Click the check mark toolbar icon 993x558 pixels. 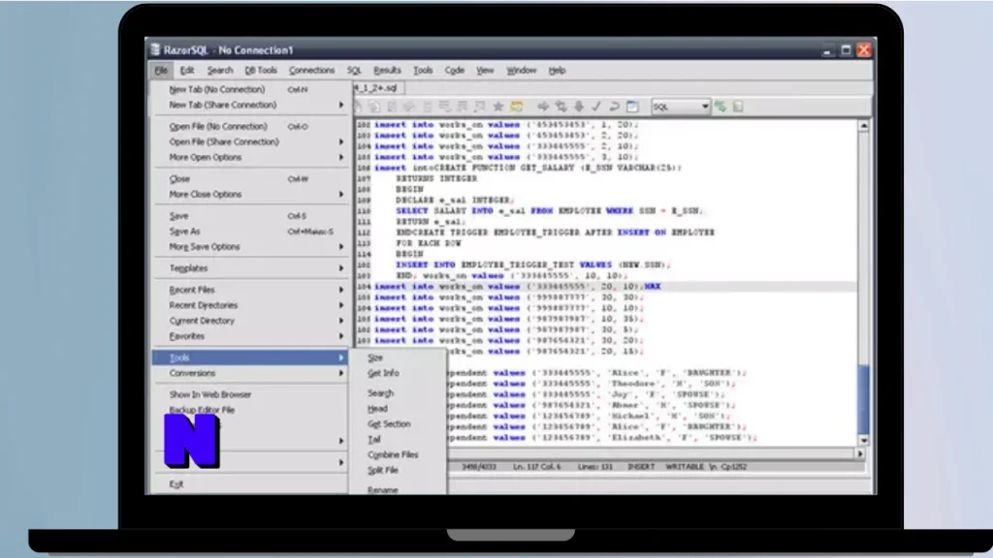[x=596, y=107]
